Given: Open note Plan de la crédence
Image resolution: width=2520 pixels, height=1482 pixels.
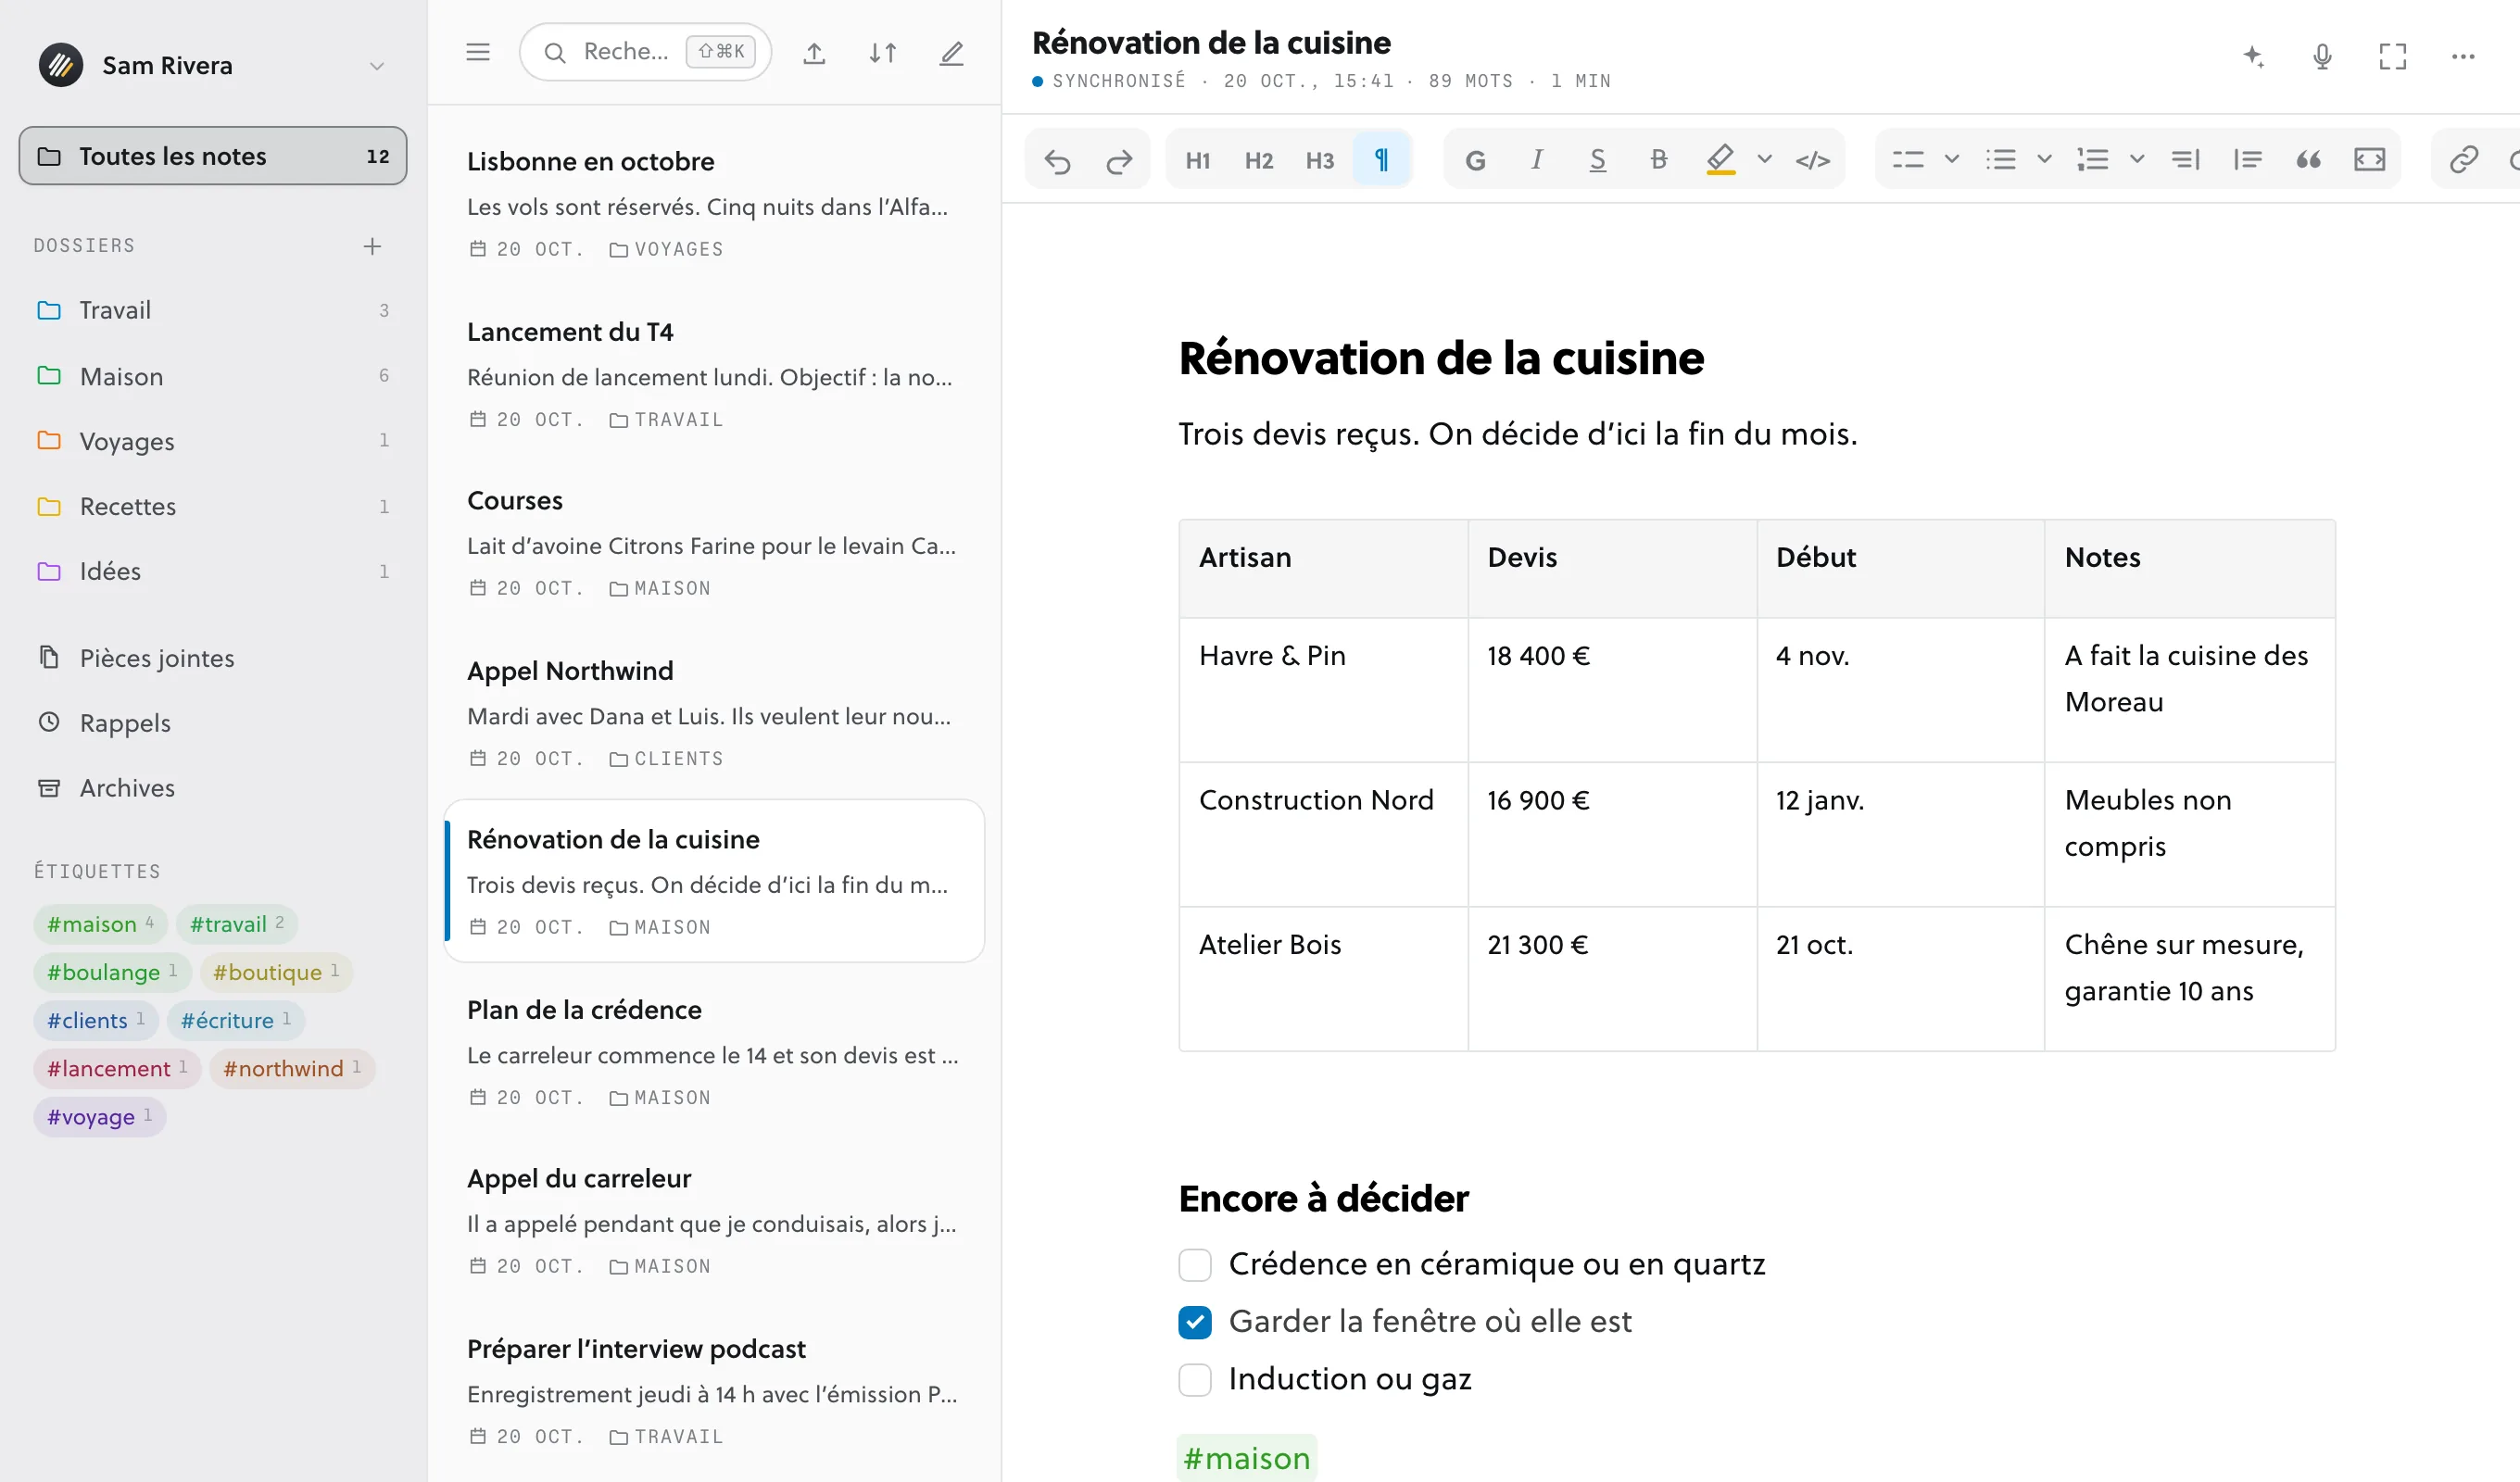Looking at the screenshot, I should click(714, 1052).
